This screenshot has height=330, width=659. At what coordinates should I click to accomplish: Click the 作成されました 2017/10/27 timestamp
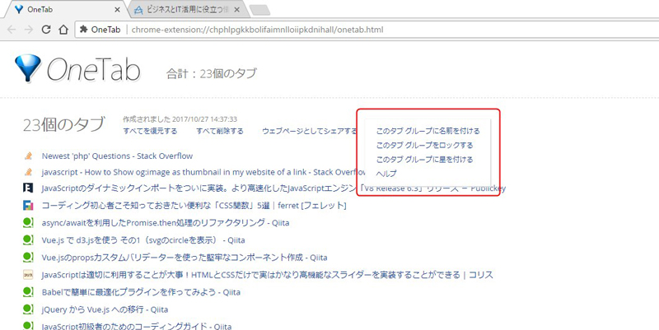tap(180, 119)
